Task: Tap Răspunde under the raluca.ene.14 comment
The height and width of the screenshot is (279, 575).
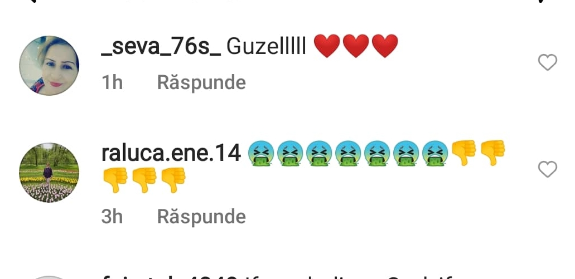Action: click(x=201, y=217)
